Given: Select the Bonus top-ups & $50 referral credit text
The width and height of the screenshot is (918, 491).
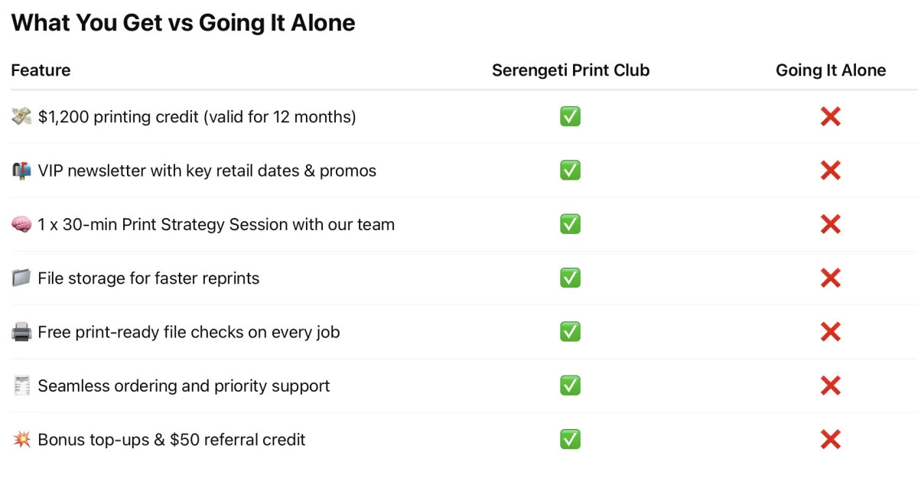Looking at the screenshot, I should tap(171, 440).
